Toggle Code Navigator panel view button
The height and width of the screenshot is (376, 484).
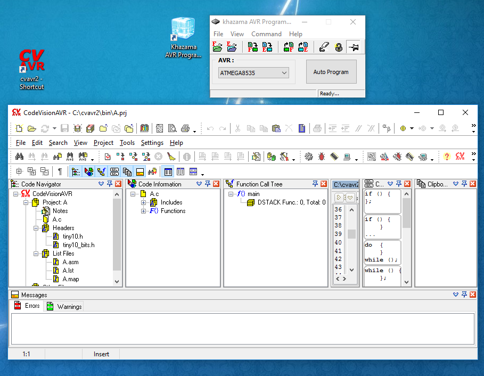76,171
